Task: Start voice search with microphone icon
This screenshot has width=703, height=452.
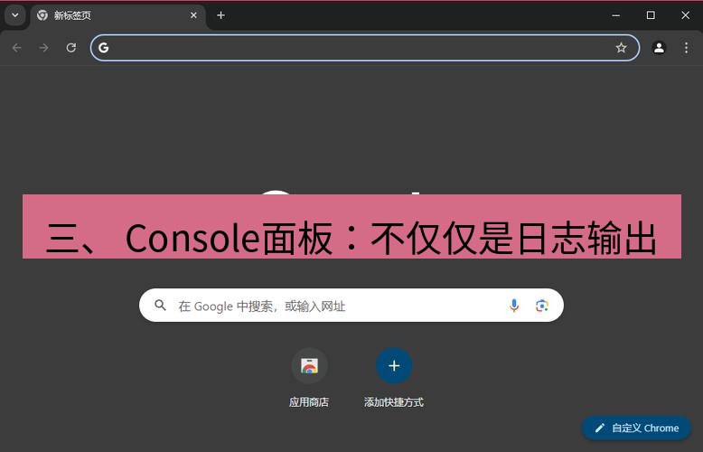Action: pos(514,306)
